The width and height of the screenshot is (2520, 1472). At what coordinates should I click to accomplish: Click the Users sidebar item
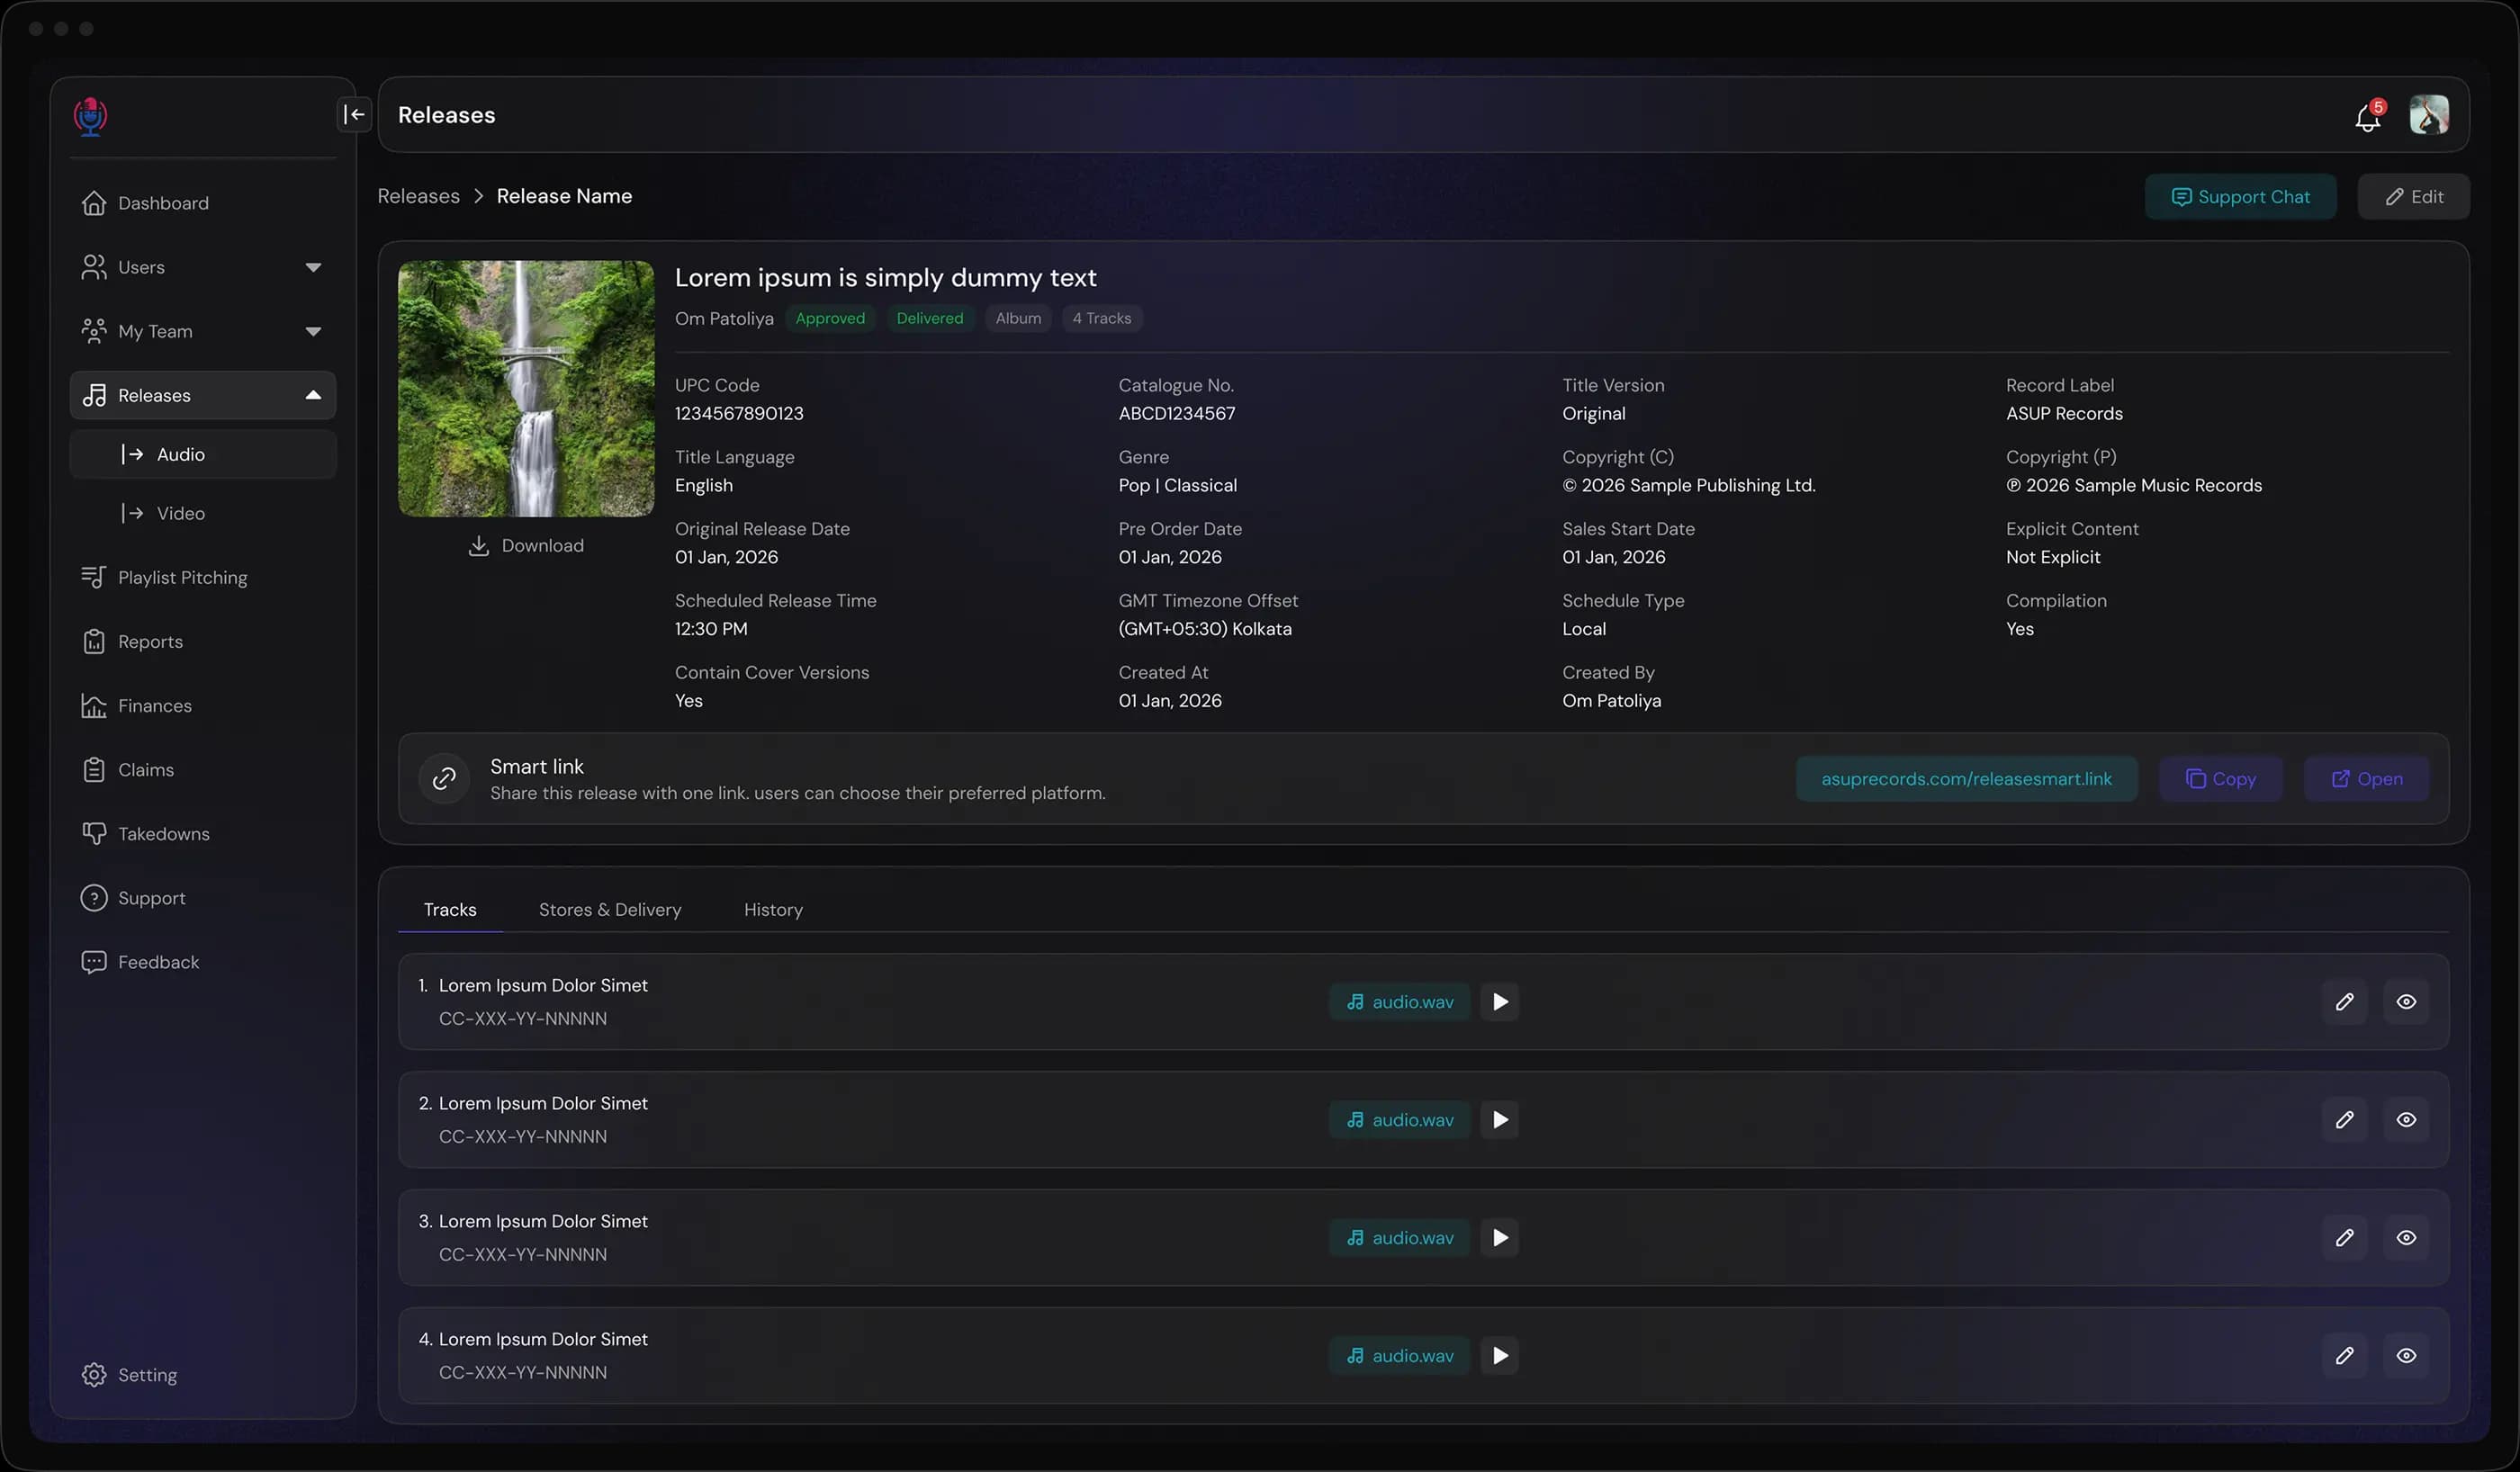[203, 267]
